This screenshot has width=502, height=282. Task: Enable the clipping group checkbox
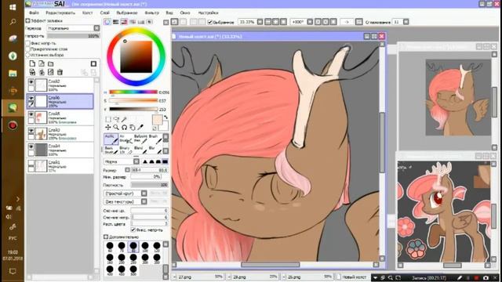(28, 49)
